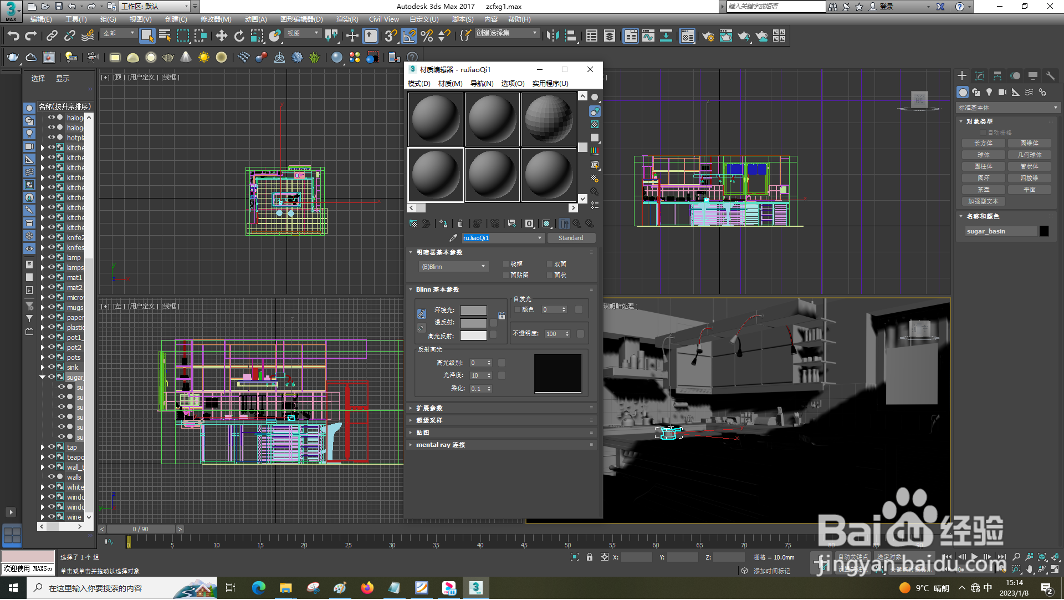Click the Select and Move tool
This screenshot has height=600, width=1064.
tap(221, 36)
